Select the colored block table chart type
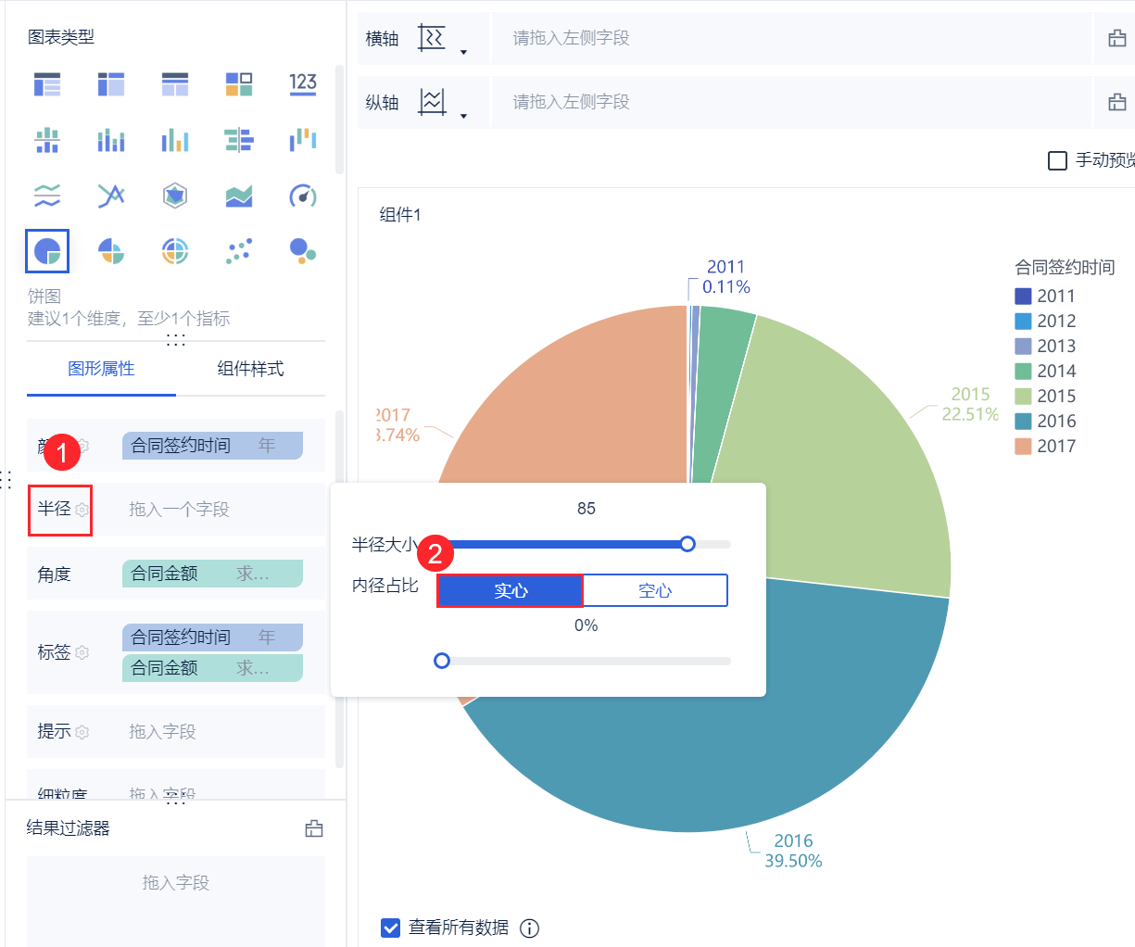The height and width of the screenshot is (947, 1135). (239, 84)
